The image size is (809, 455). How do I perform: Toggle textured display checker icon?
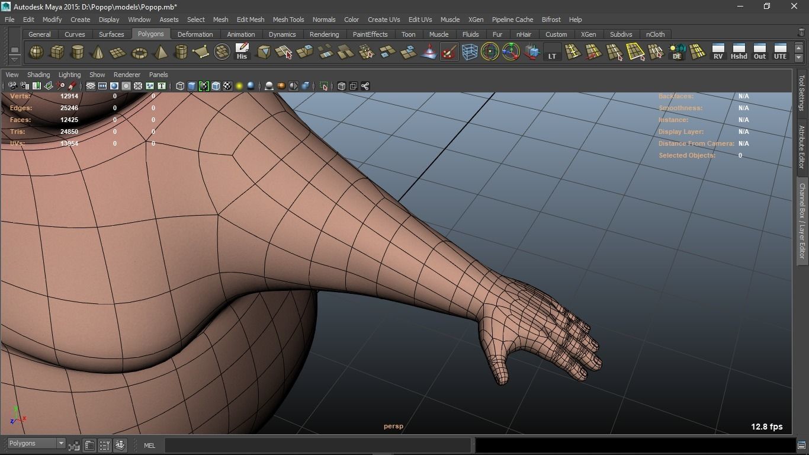(227, 86)
